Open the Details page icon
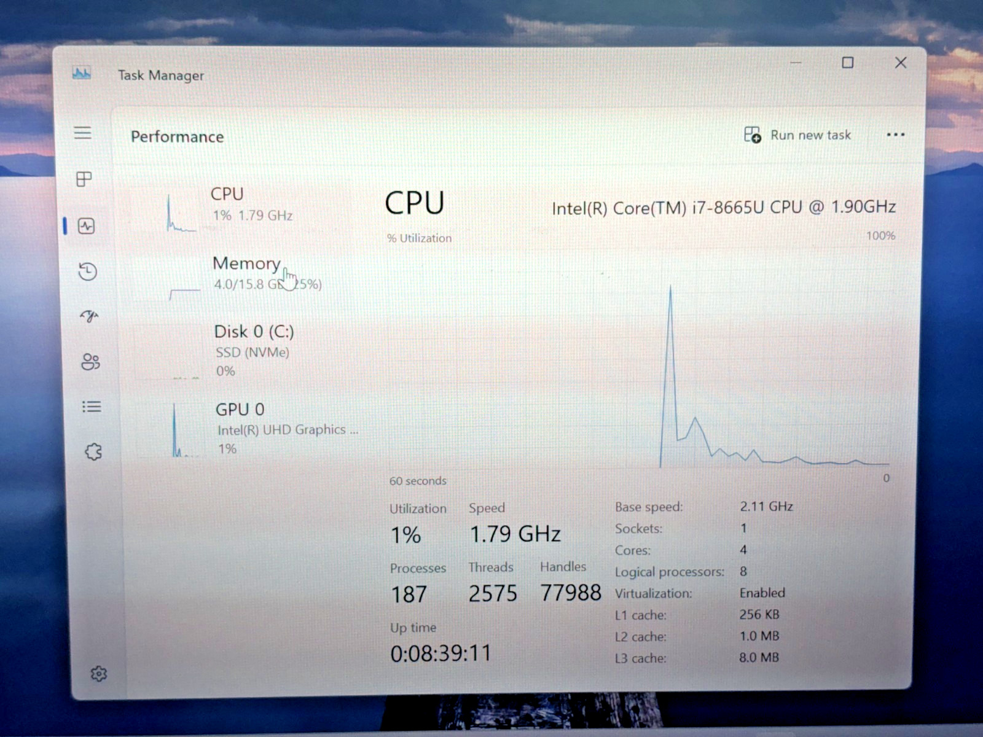Image resolution: width=983 pixels, height=737 pixels. click(x=92, y=407)
